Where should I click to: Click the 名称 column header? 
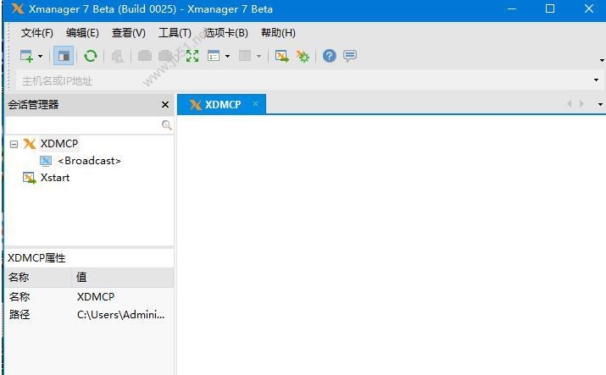click(x=39, y=278)
